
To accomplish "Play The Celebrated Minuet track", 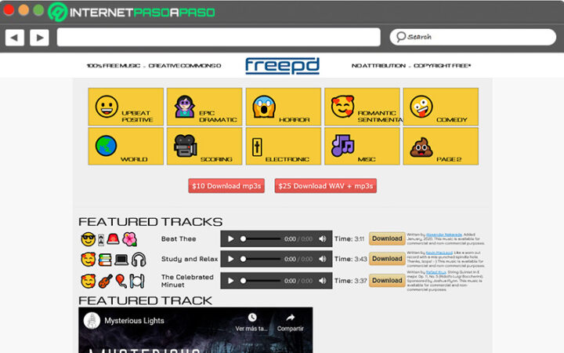I will tap(231, 281).
